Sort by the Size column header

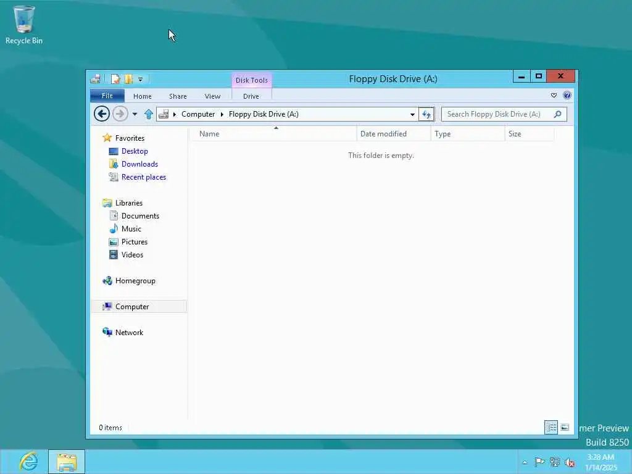[530, 134]
